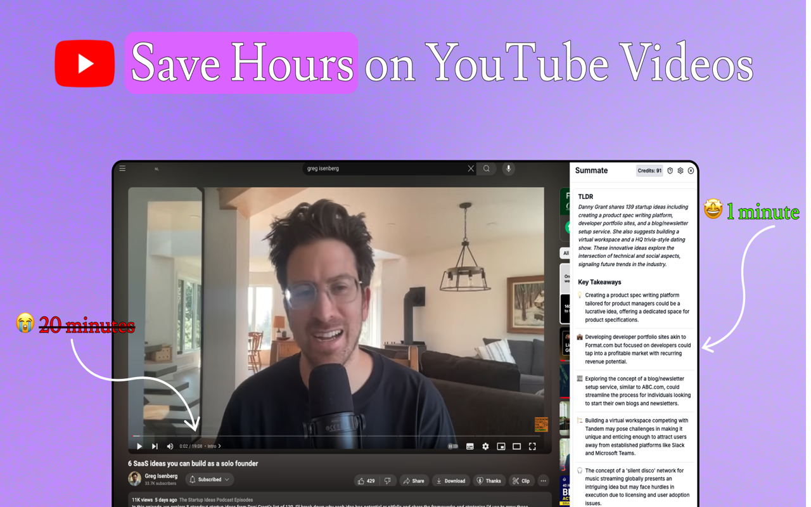Open the YouTube hamburger guide menu
Viewport: 811px width, 507px height.
tap(122, 169)
